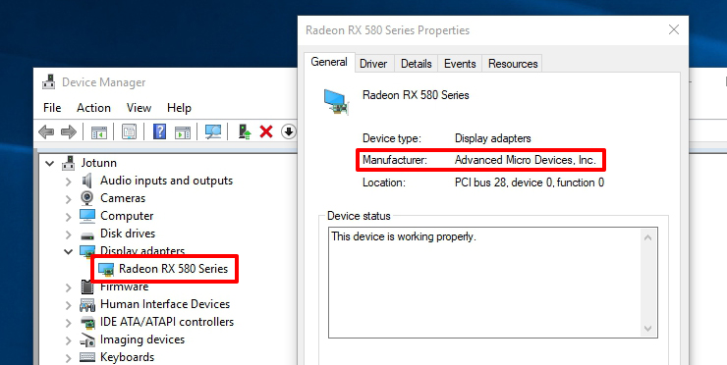
Task: Open the Action menu
Action: 93,108
